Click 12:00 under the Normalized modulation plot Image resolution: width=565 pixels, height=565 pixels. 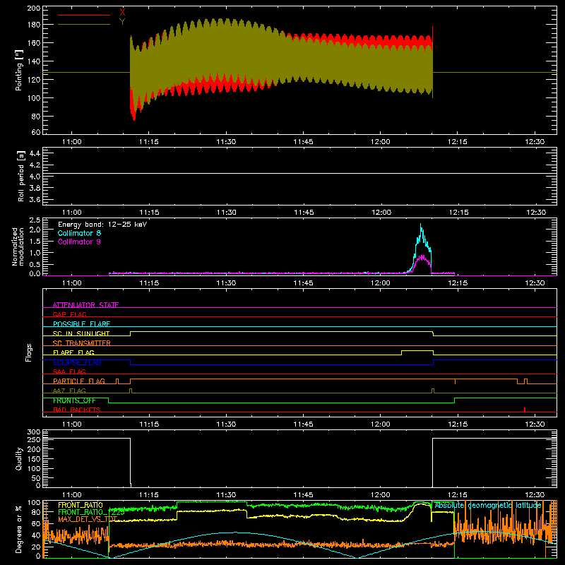click(x=381, y=283)
